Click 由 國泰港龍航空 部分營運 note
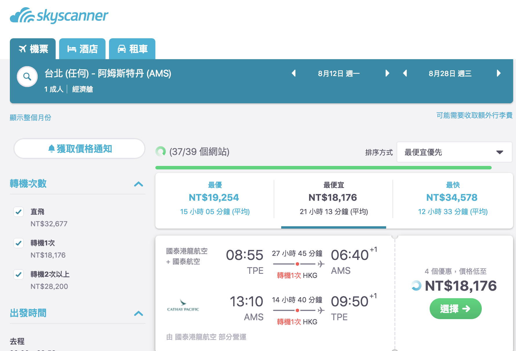This screenshot has height=351, width=516. coord(206,337)
